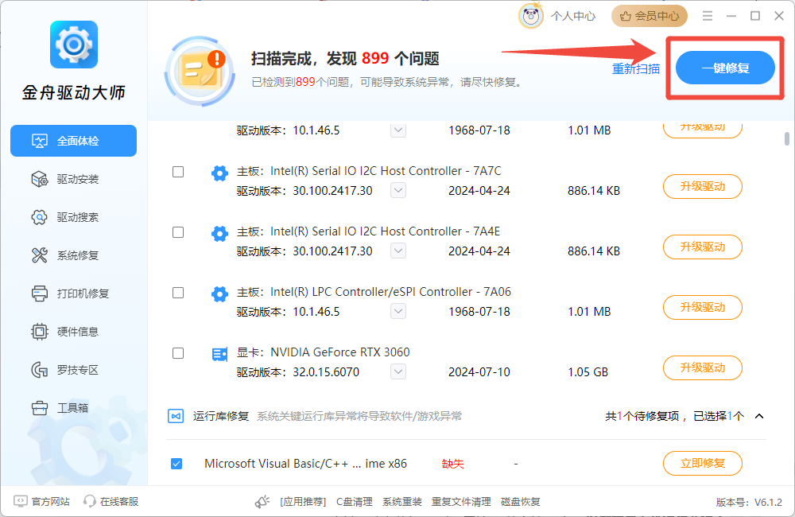The width and height of the screenshot is (795, 517).
Task: Open version dropdown beside 1968-07-18 top row
Action: coord(398,130)
